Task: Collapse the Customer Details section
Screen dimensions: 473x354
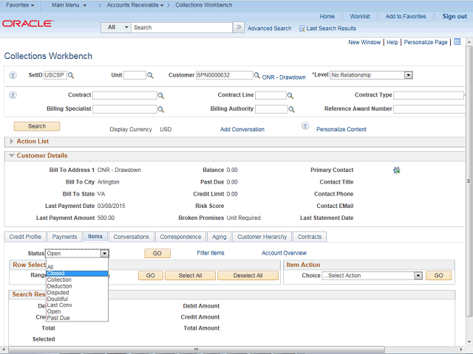Action: point(11,156)
